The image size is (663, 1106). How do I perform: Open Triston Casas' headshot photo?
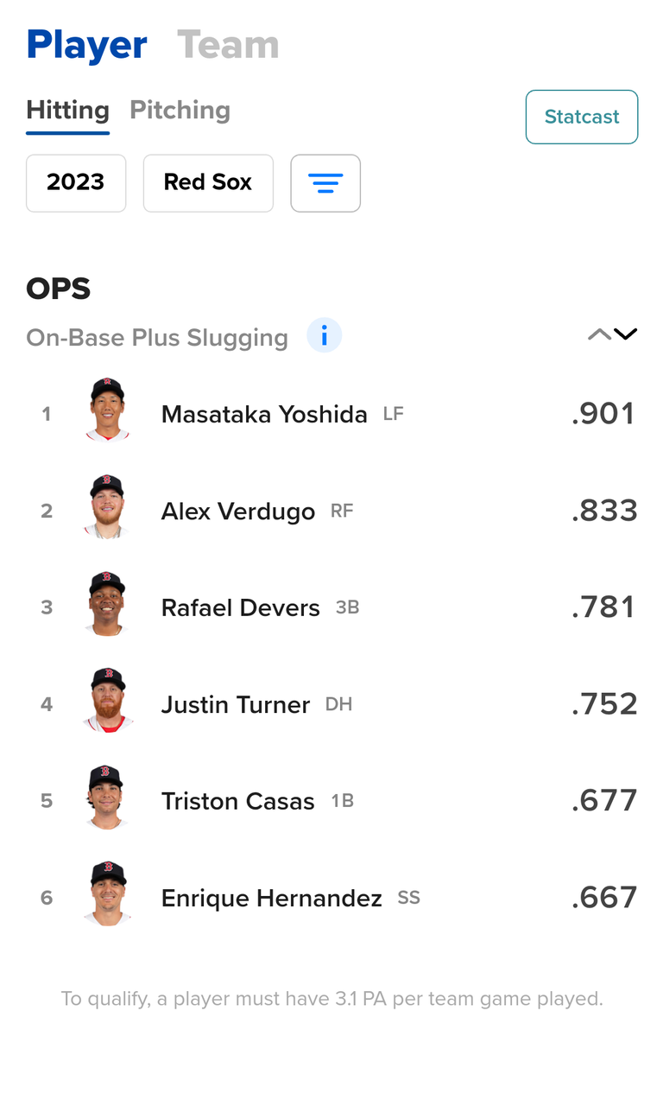(108, 797)
